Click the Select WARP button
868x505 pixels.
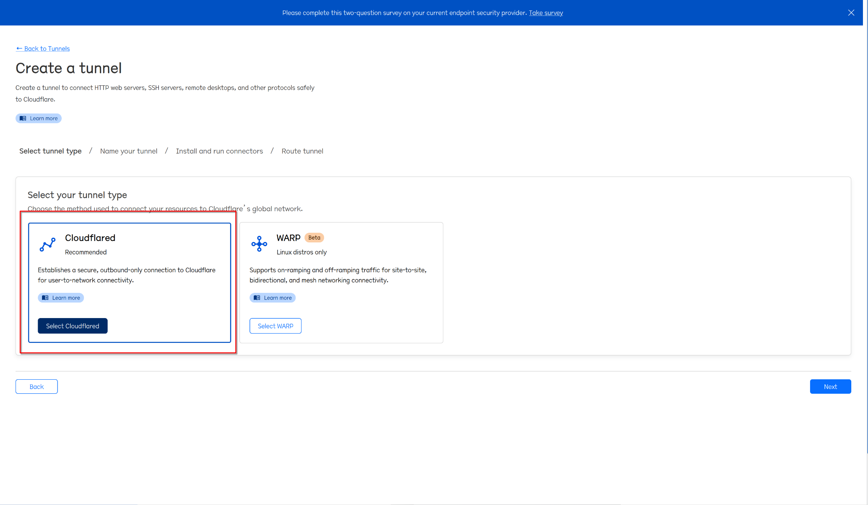275,326
